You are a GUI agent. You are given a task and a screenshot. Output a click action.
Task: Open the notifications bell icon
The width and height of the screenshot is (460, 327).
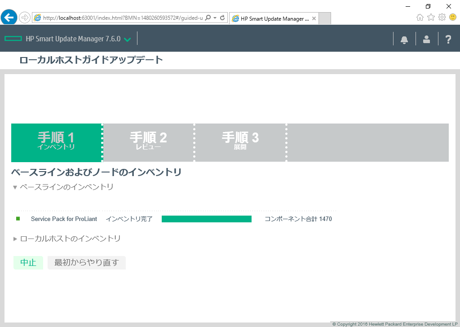point(404,39)
